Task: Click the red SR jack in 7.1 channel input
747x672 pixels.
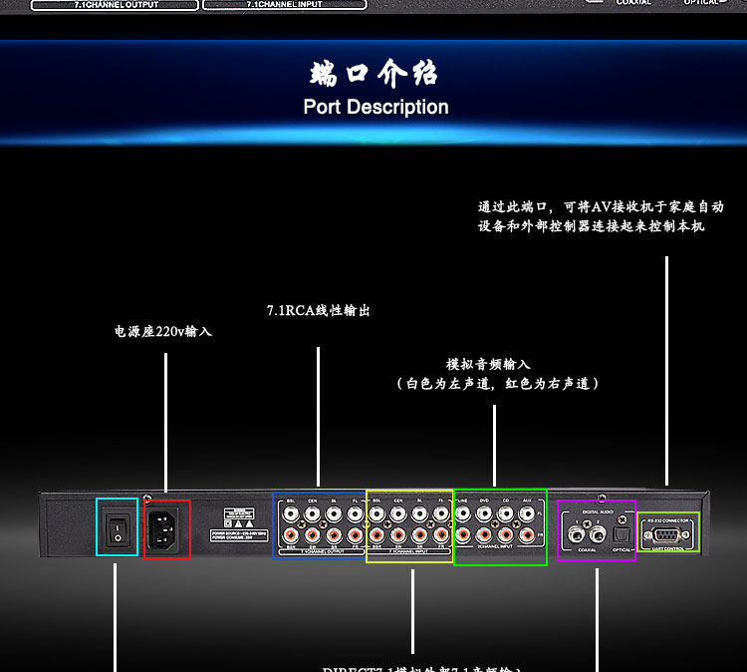Action: coord(419,534)
